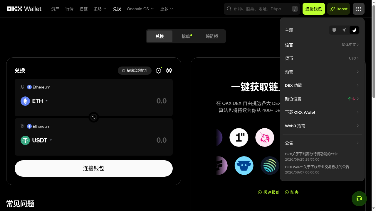Click the token search input field
This screenshot has height=211, width=376.
[x=262, y=9]
